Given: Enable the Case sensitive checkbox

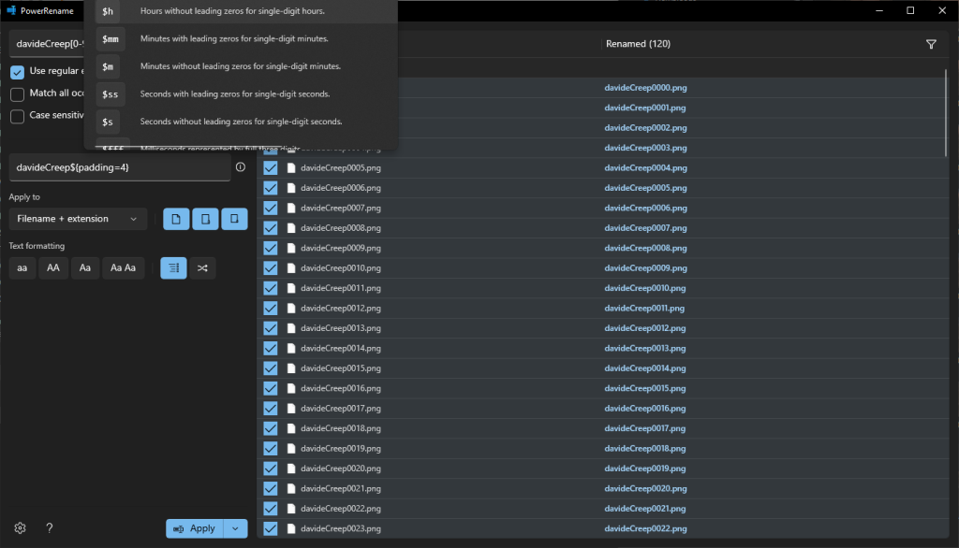Looking at the screenshot, I should pos(18,116).
